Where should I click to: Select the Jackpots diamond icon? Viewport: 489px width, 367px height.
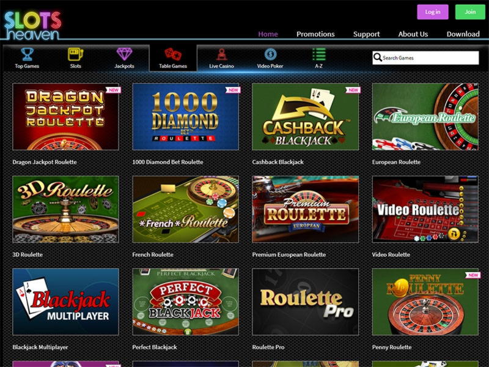point(124,54)
